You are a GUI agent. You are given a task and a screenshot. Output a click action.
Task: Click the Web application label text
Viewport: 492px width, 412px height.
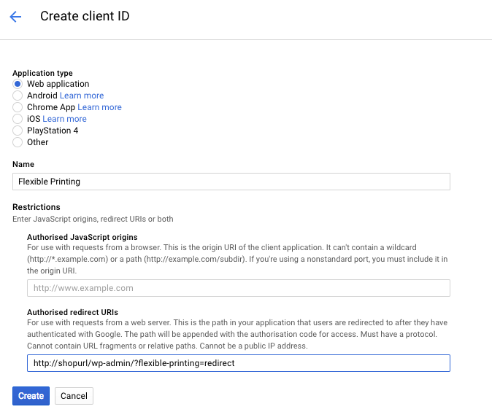(x=58, y=84)
